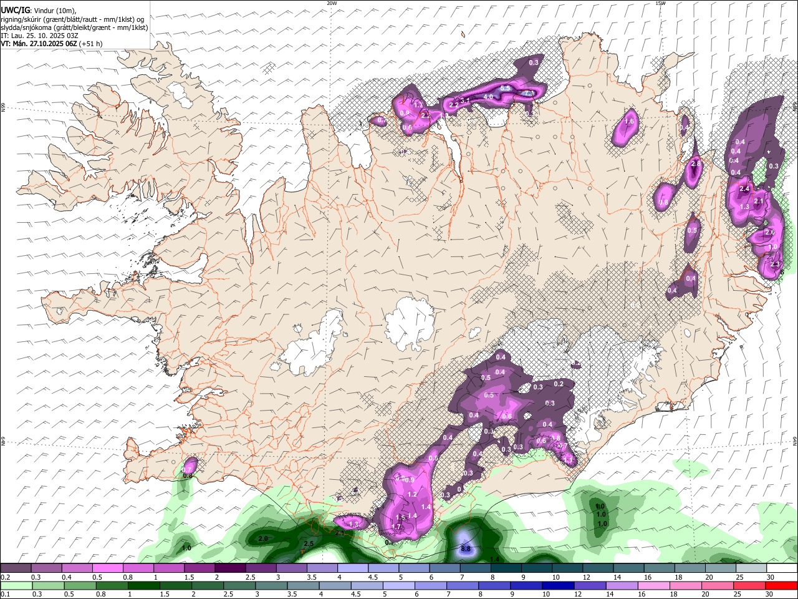This screenshot has height=599, width=798.
Task: Click the 'slydda/snjókoma (grátt/bleikt/grænt' description line
Action: pyautogui.click(x=74, y=27)
